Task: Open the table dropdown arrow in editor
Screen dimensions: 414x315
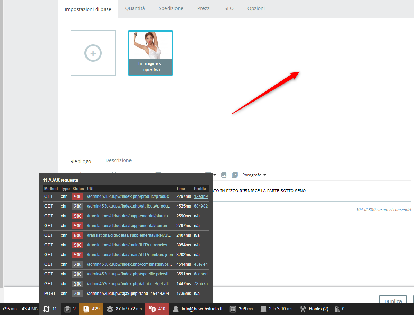Action: pos(215,175)
